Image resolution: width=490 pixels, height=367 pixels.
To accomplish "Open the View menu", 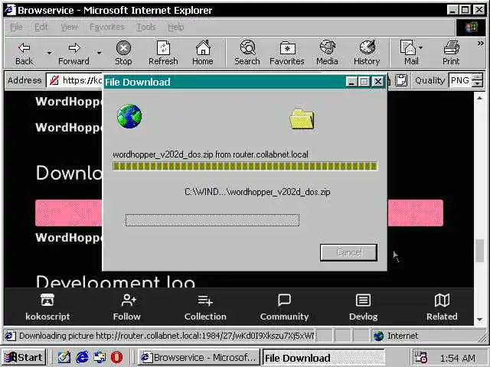I will pos(70,28).
